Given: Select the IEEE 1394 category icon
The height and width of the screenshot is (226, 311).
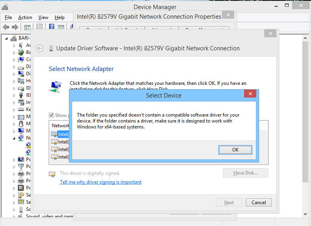Looking at the screenshot, I should tap(21, 95).
